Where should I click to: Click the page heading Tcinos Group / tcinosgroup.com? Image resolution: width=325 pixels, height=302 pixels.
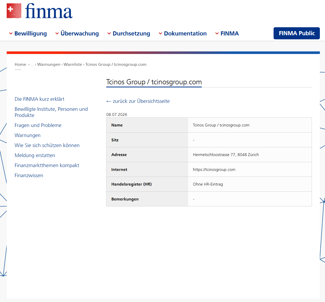[x=154, y=82]
